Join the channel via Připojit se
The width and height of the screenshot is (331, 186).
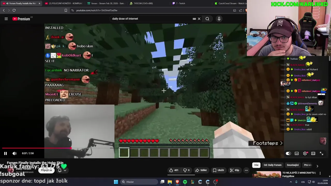point(47,170)
